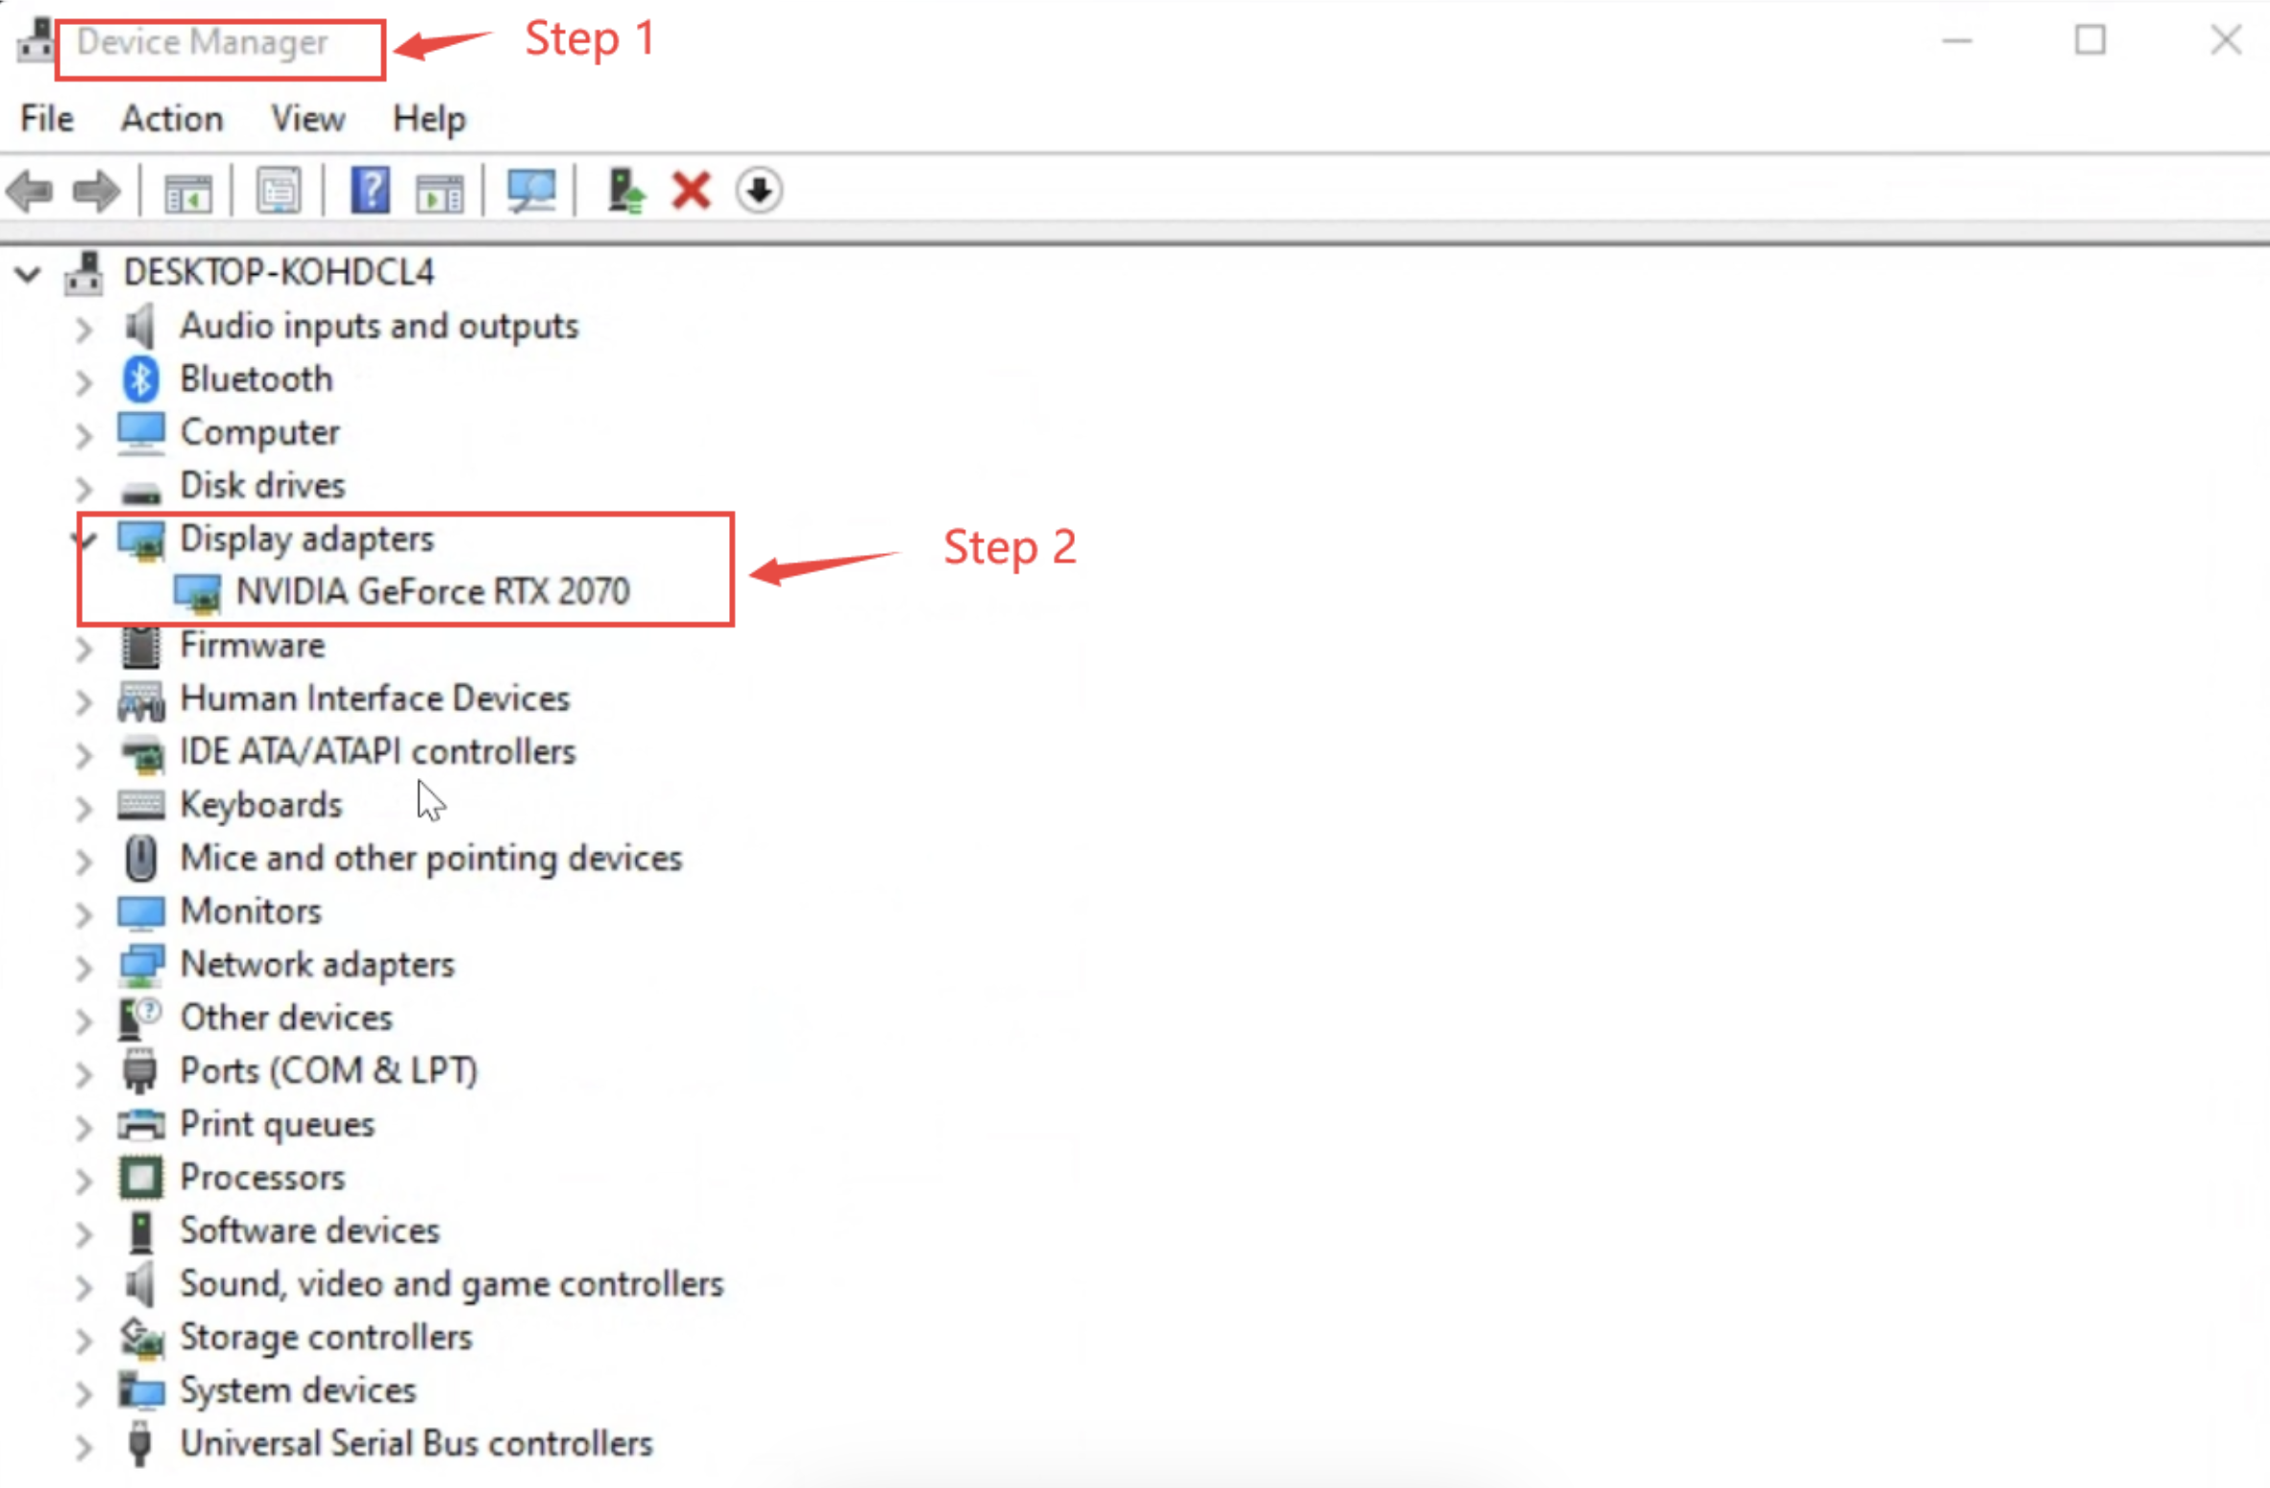The image size is (2270, 1488).
Task: Click the blue Help toolbar icon
Action: (370, 190)
